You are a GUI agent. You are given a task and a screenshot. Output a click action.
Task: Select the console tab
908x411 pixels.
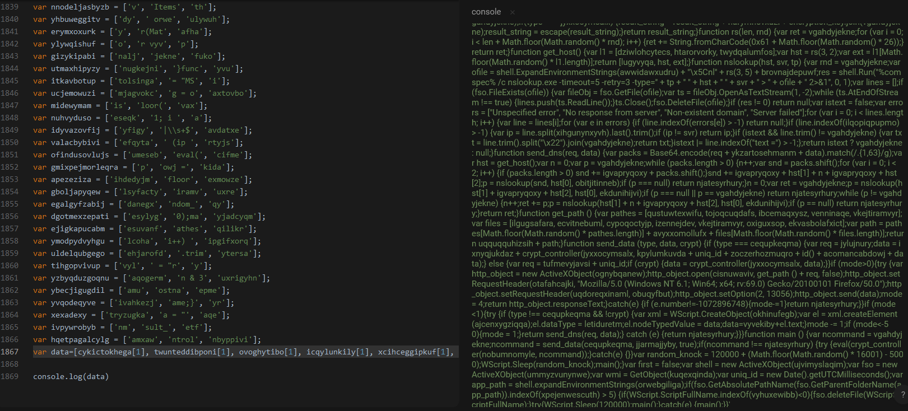(486, 12)
